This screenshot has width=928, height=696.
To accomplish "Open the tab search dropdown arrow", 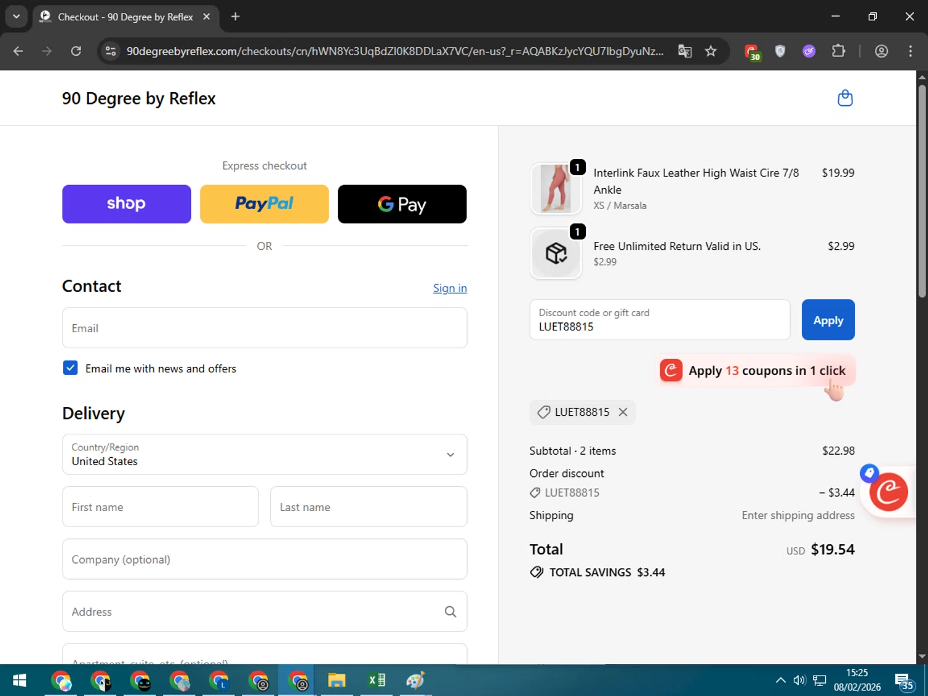I will pos(16,17).
